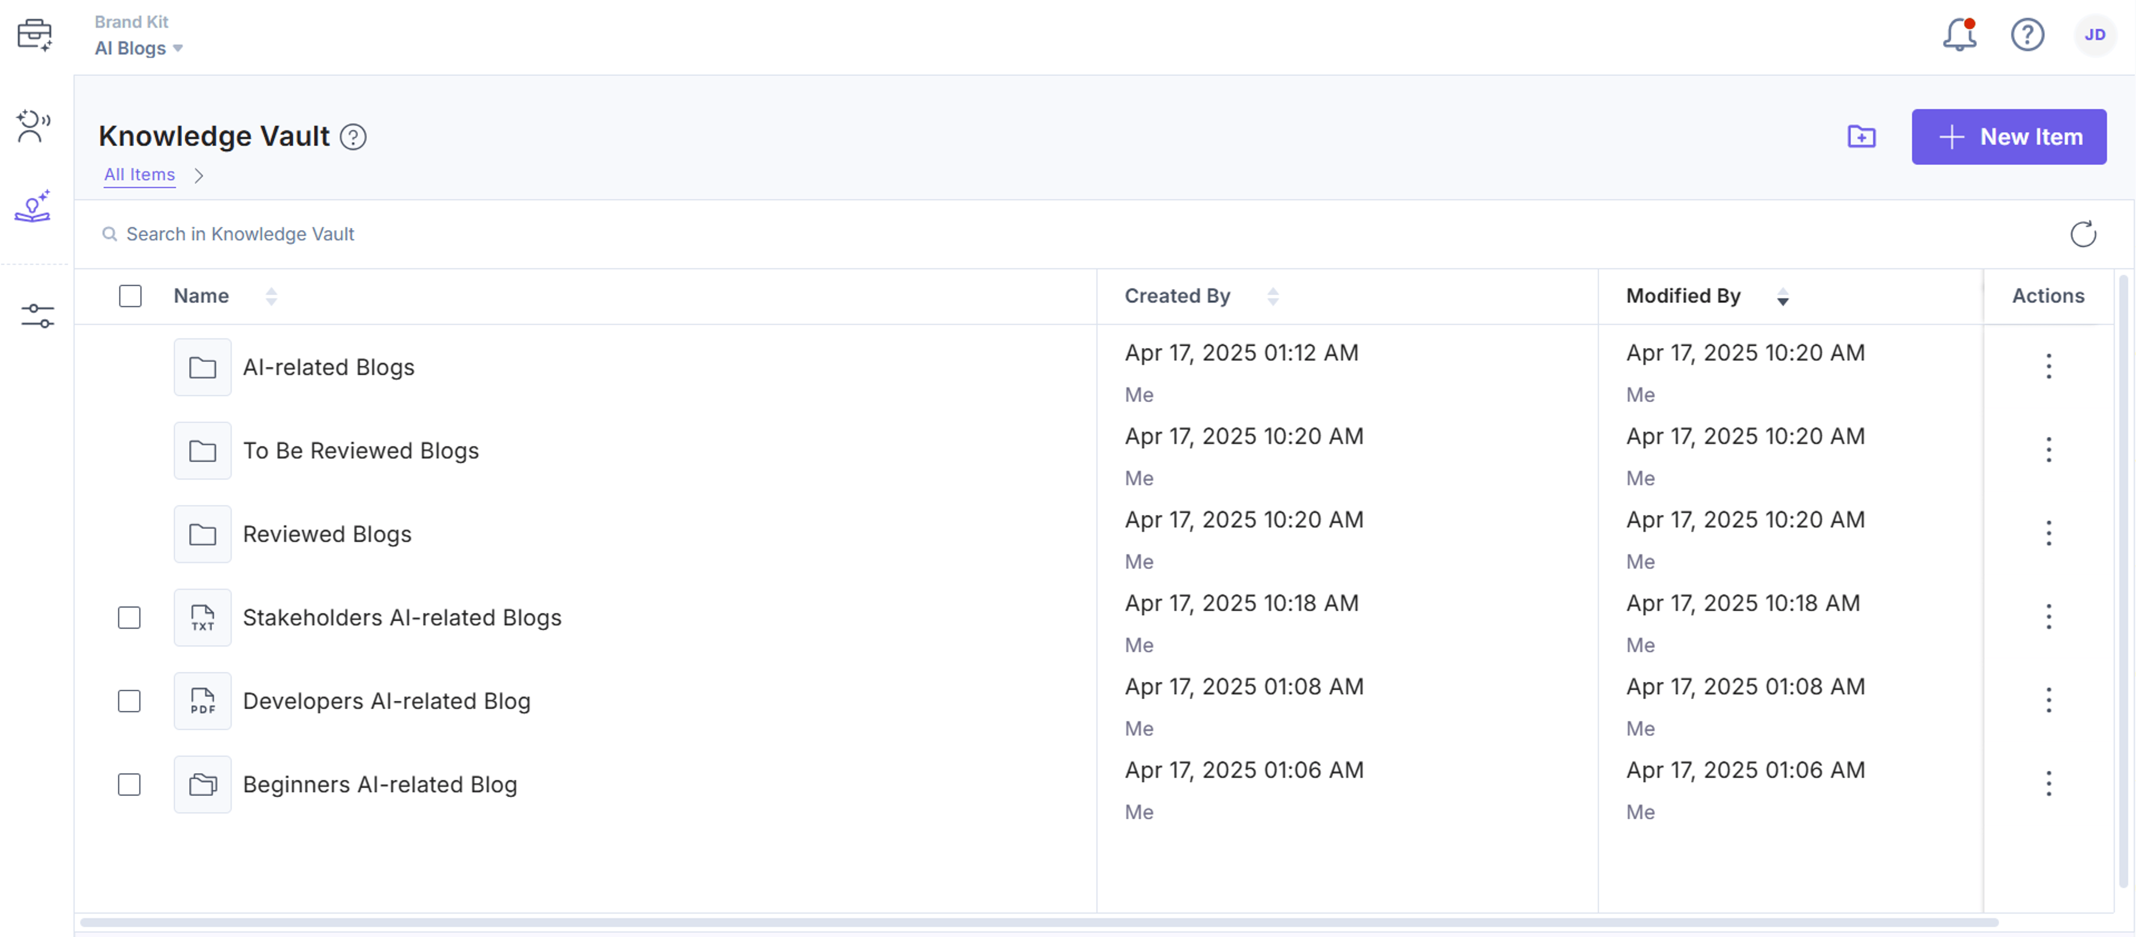Click the vertical scrollbar on the right
Screen dimensions: 2136x937
pyautogui.click(x=2124, y=580)
